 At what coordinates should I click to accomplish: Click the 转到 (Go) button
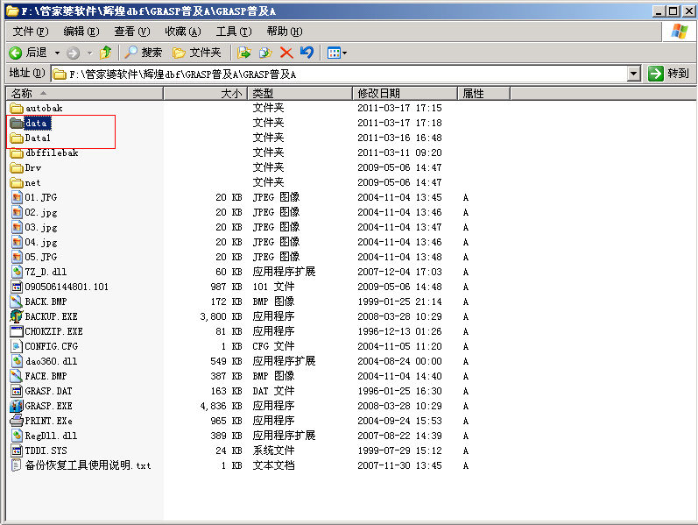click(x=669, y=74)
